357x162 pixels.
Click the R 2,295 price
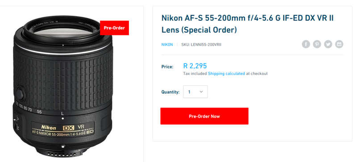195,66
